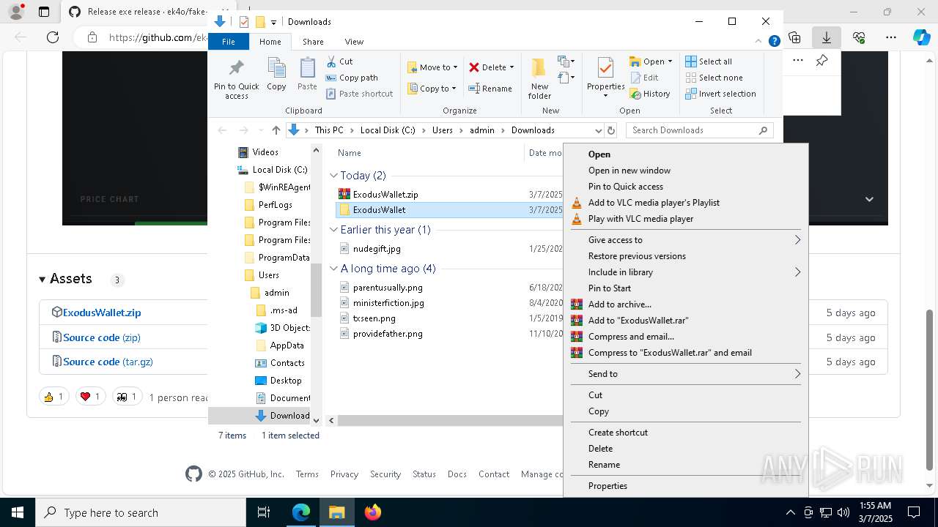Open the address bar history dropdown
Image resolution: width=938 pixels, height=527 pixels.
tap(599, 130)
